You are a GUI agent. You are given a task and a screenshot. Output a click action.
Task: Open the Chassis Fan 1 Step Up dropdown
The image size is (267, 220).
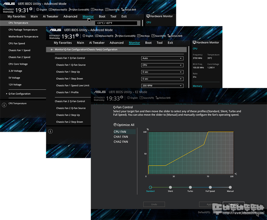point(162,72)
